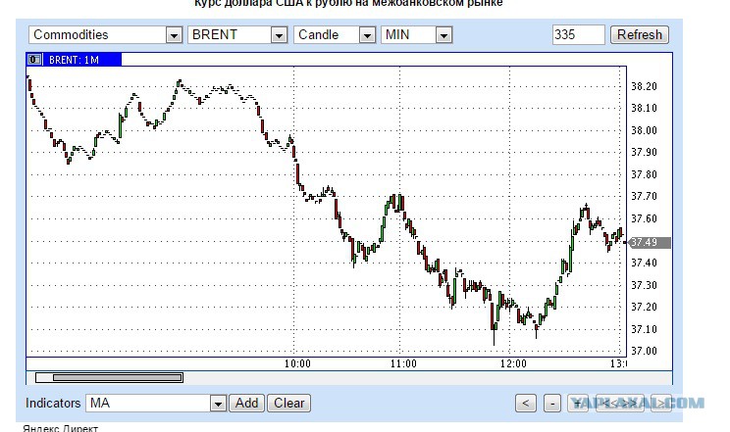Open the MA indicators dropdown
The image size is (730, 432).
pos(156,404)
